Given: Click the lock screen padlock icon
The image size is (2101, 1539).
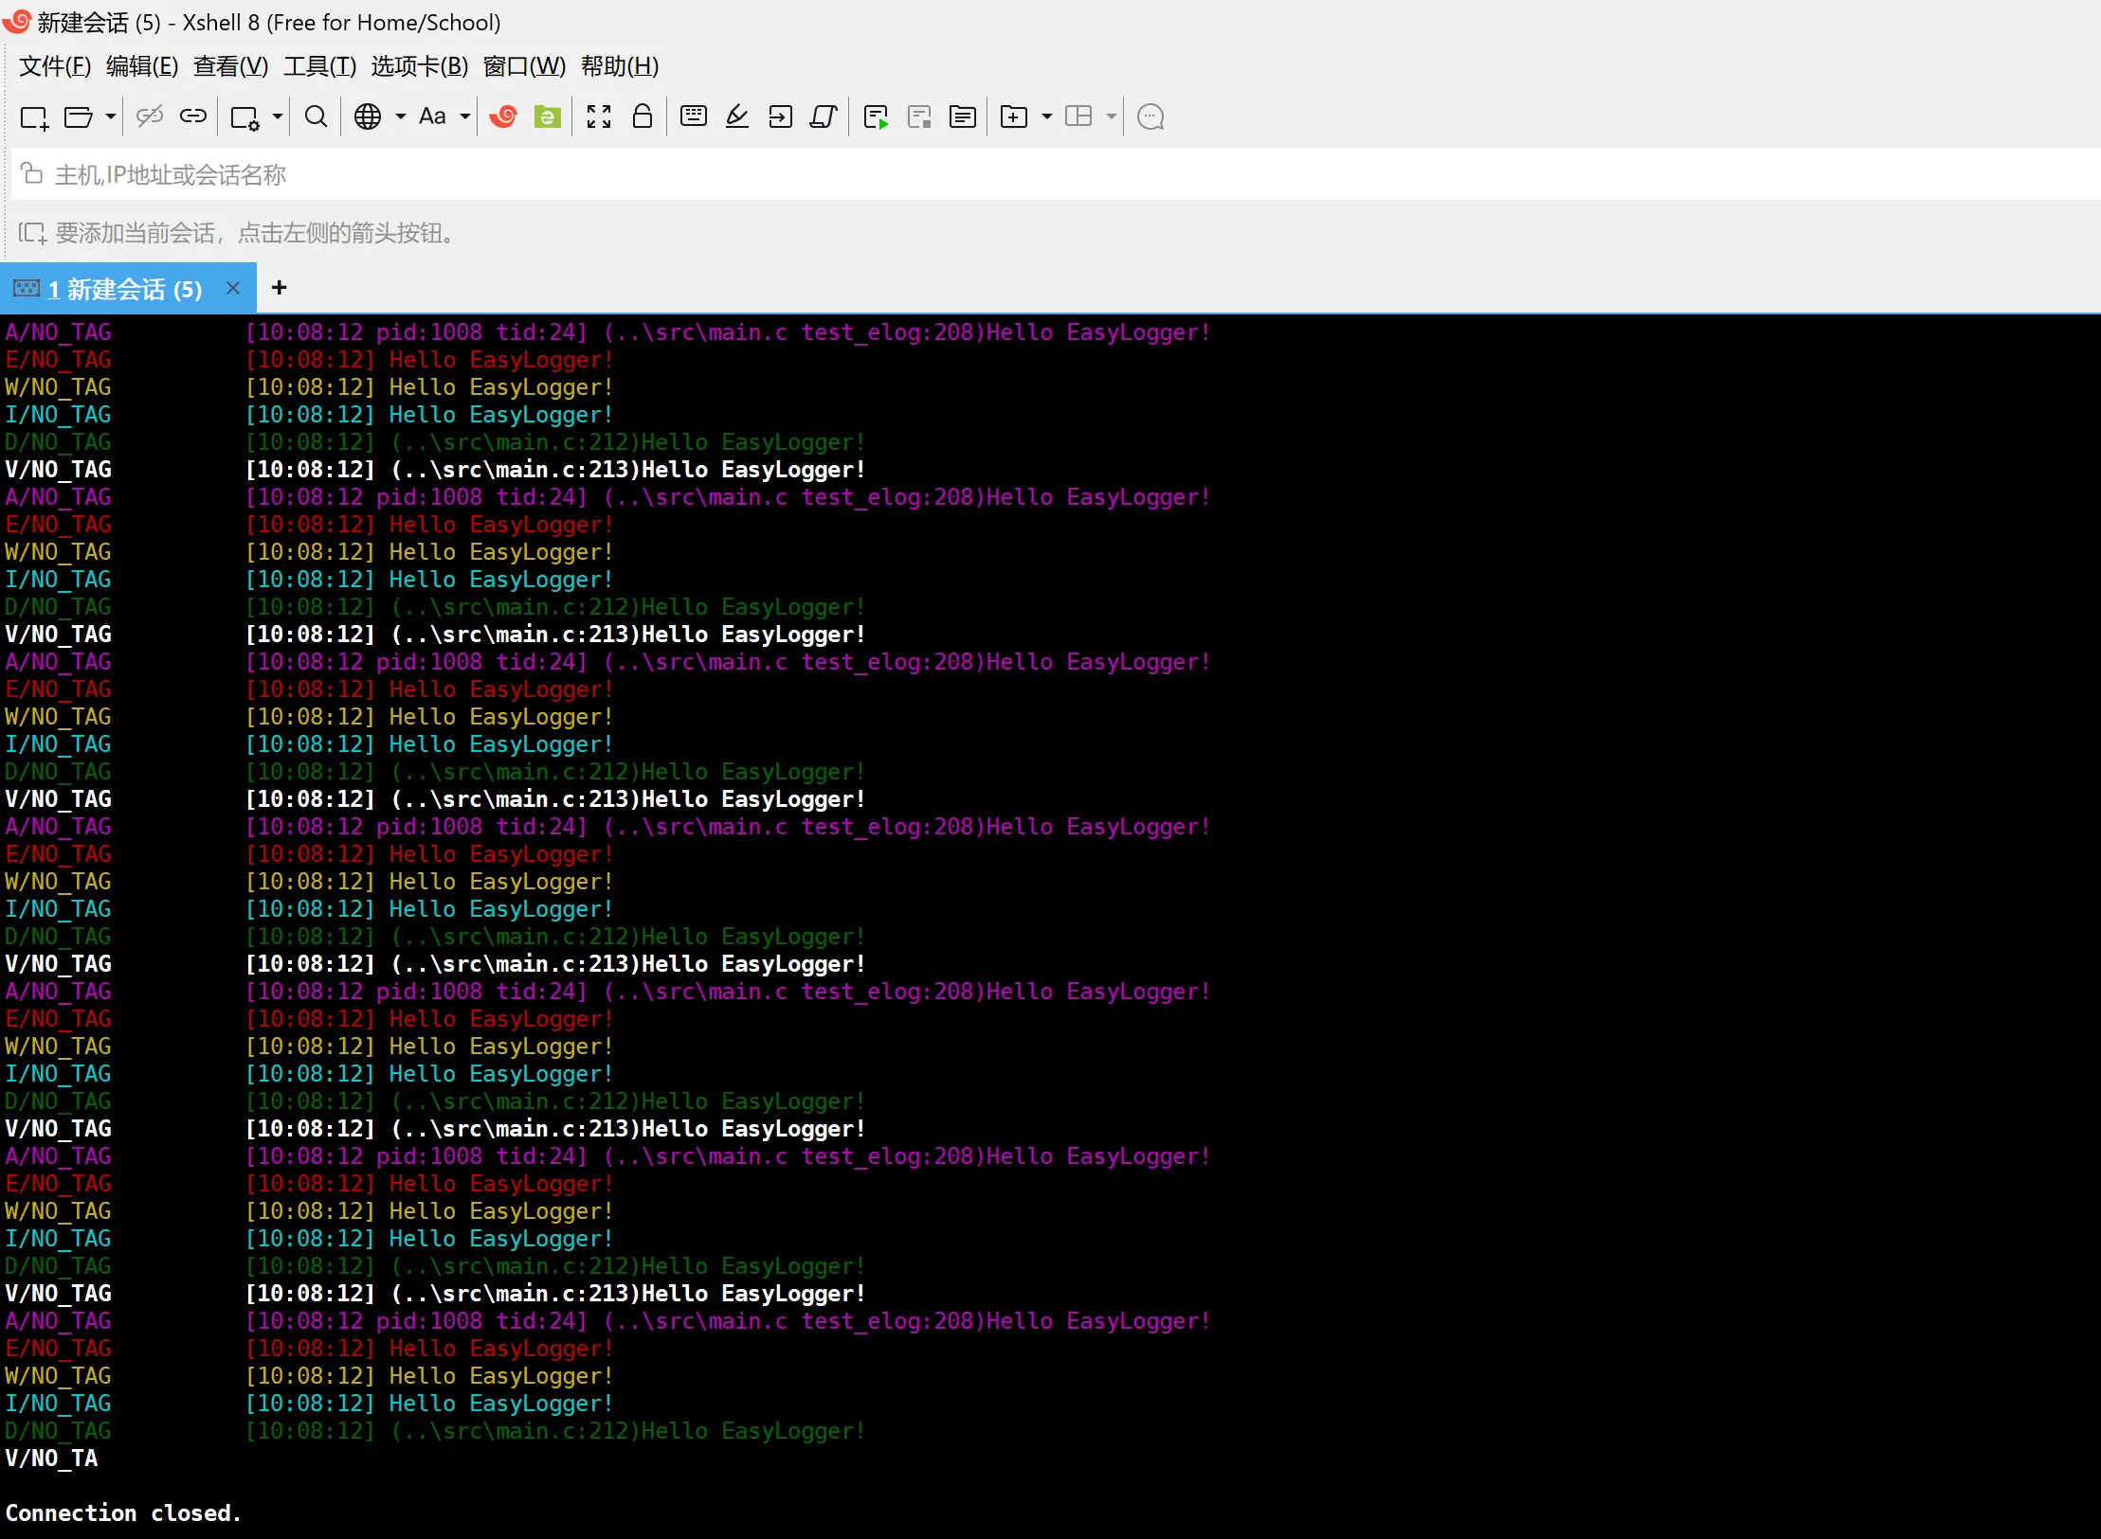Looking at the screenshot, I should pyautogui.click(x=643, y=116).
